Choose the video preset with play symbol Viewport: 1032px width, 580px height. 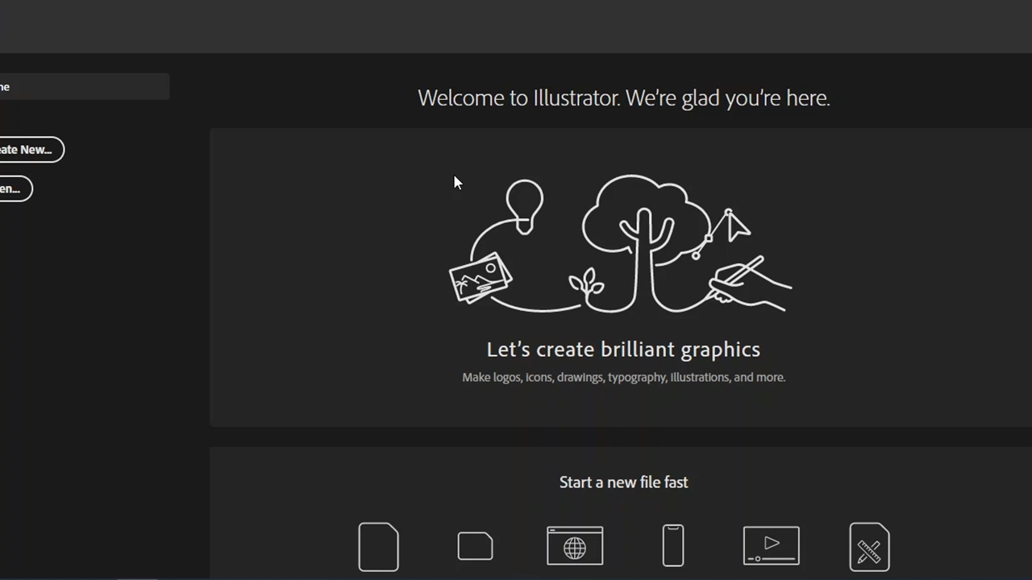[x=772, y=546]
